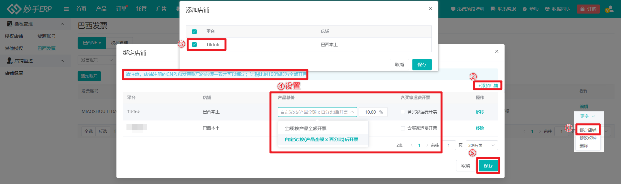Toggle the hamburger menu icon in header
Screen dimensions: 621x184
(x=66, y=9)
